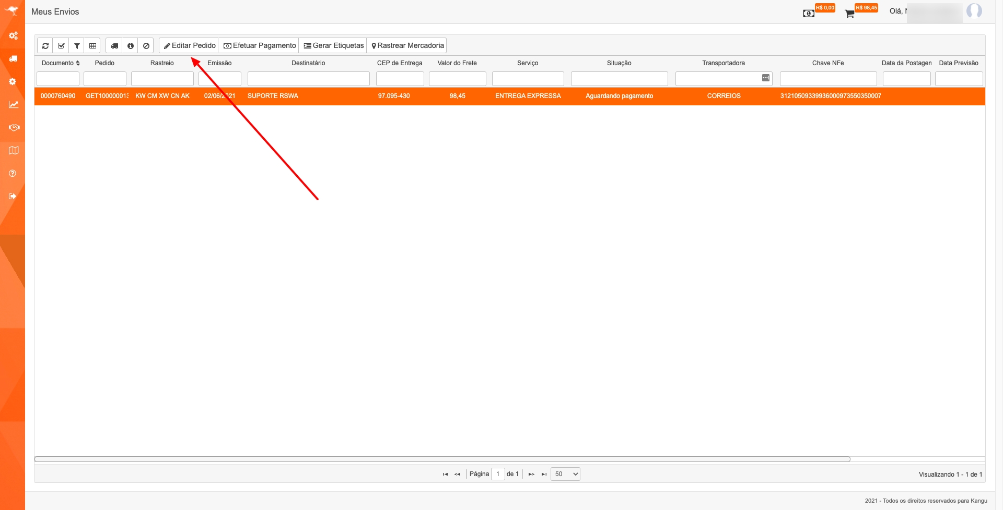Sort by the Documento column header
The height and width of the screenshot is (510, 1003).
click(60, 63)
